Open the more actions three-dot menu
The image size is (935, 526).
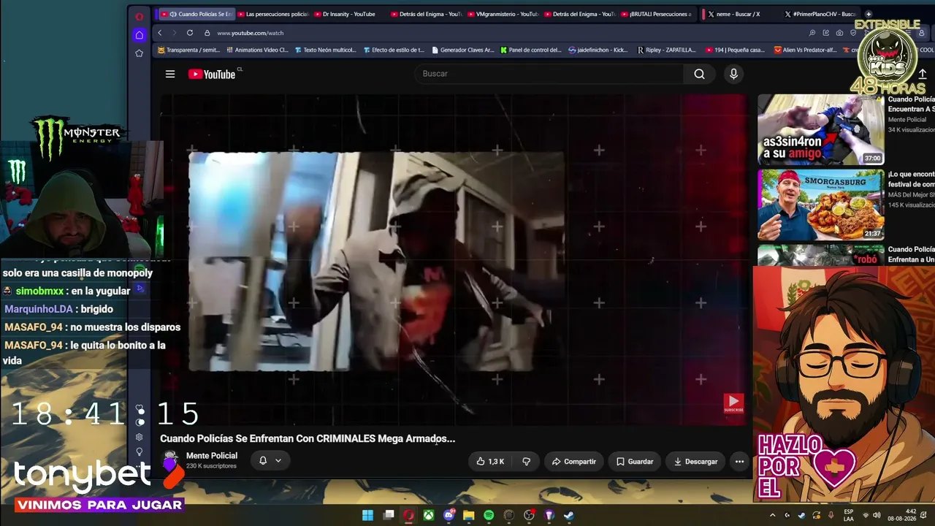(x=739, y=462)
